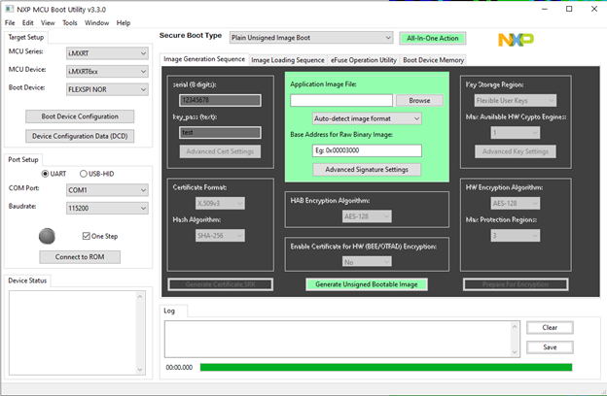The image size is (607, 396).
Task: Switch to the Boot Device Memory tab
Action: pos(433,60)
